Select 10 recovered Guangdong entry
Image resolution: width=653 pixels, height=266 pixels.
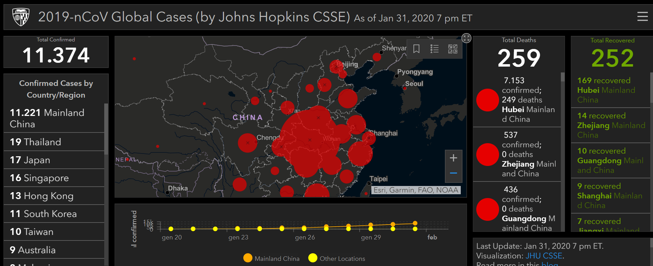tap(610, 160)
